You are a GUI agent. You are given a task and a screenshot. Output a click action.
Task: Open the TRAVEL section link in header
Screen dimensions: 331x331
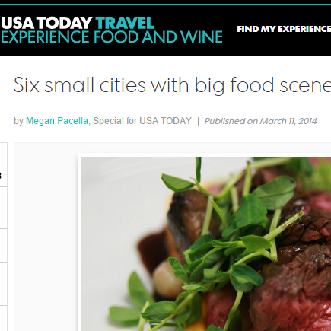pos(125,23)
